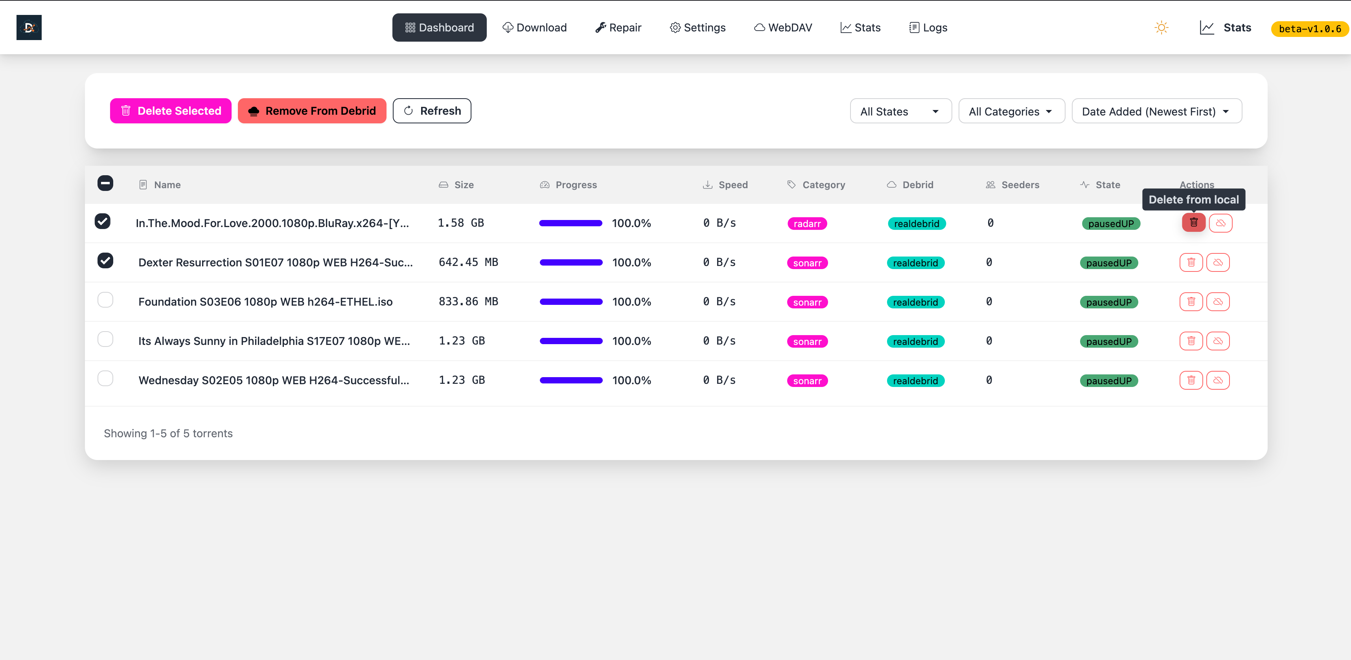
Task: Click Wednesday S02E05 progress bar
Action: click(x=571, y=380)
